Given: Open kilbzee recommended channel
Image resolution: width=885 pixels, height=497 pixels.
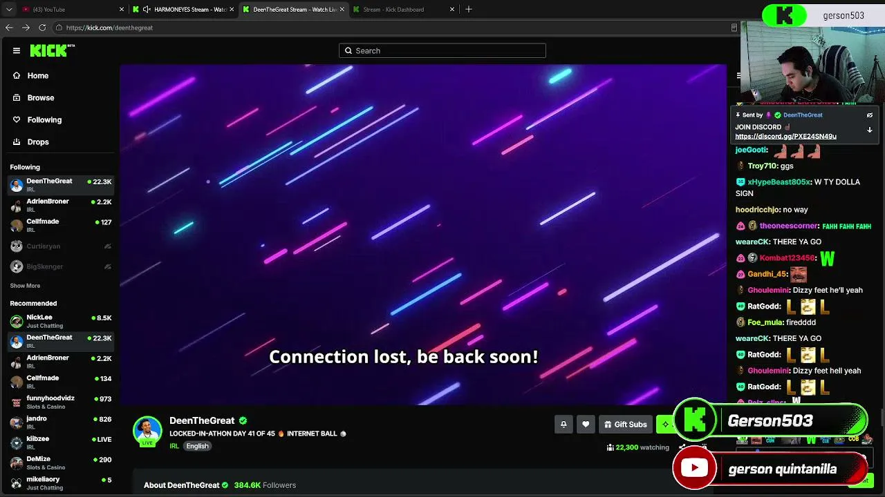Looking at the screenshot, I should pyautogui.click(x=61, y=442).
